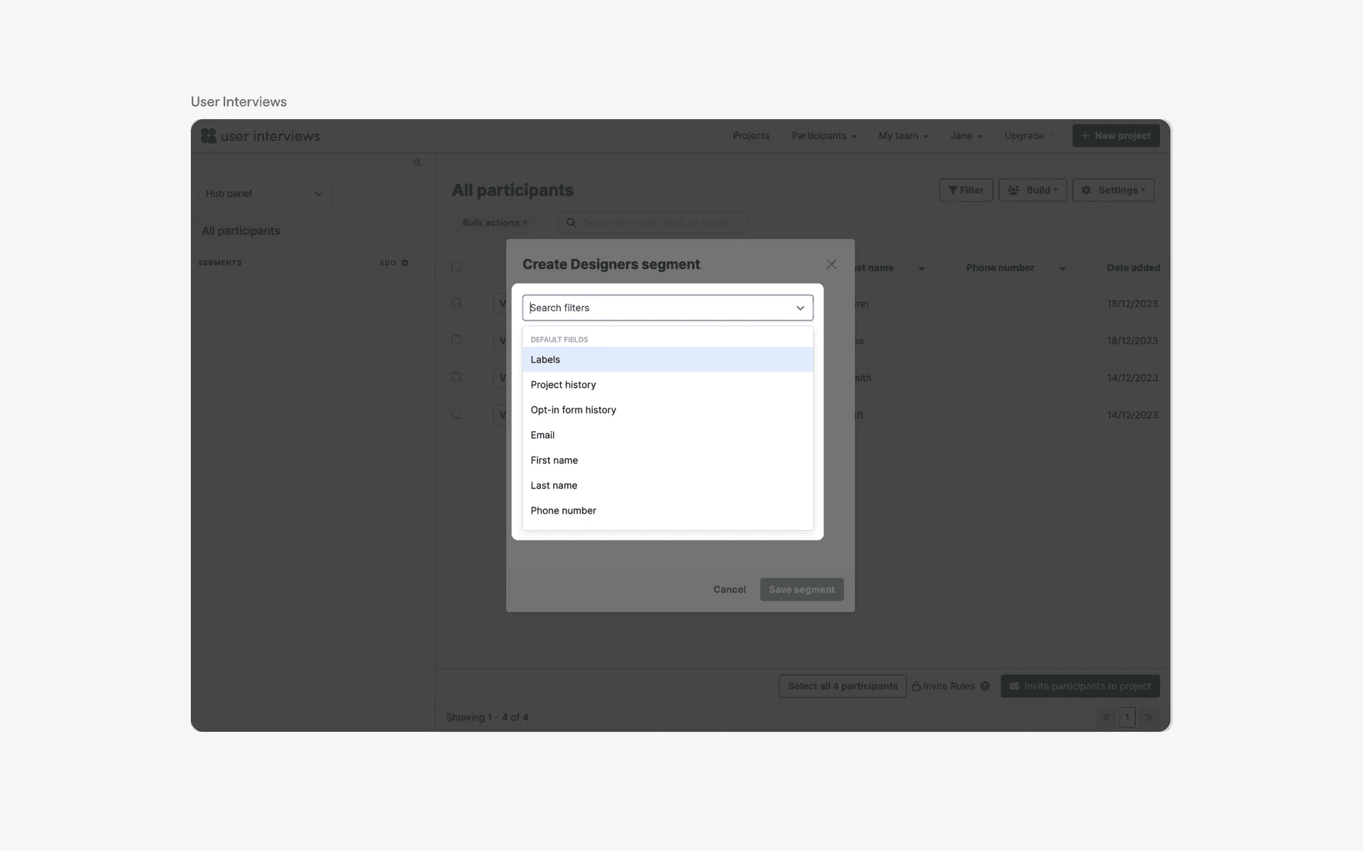Choose the Email filter option
This screenshot has width=1363, height=851.
(x=542, y=435)
